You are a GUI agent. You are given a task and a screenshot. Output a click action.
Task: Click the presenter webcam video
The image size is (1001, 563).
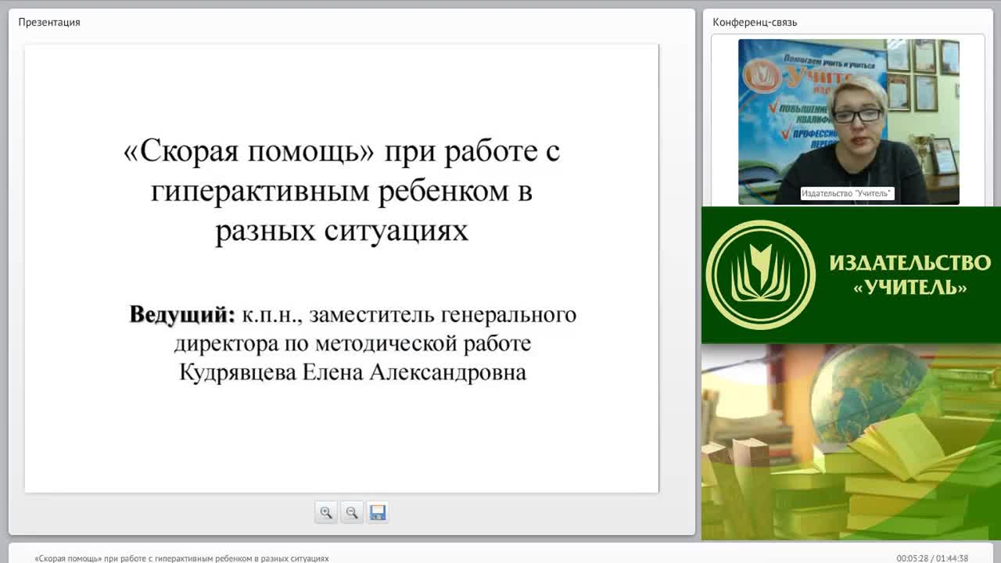coord(849,122)
